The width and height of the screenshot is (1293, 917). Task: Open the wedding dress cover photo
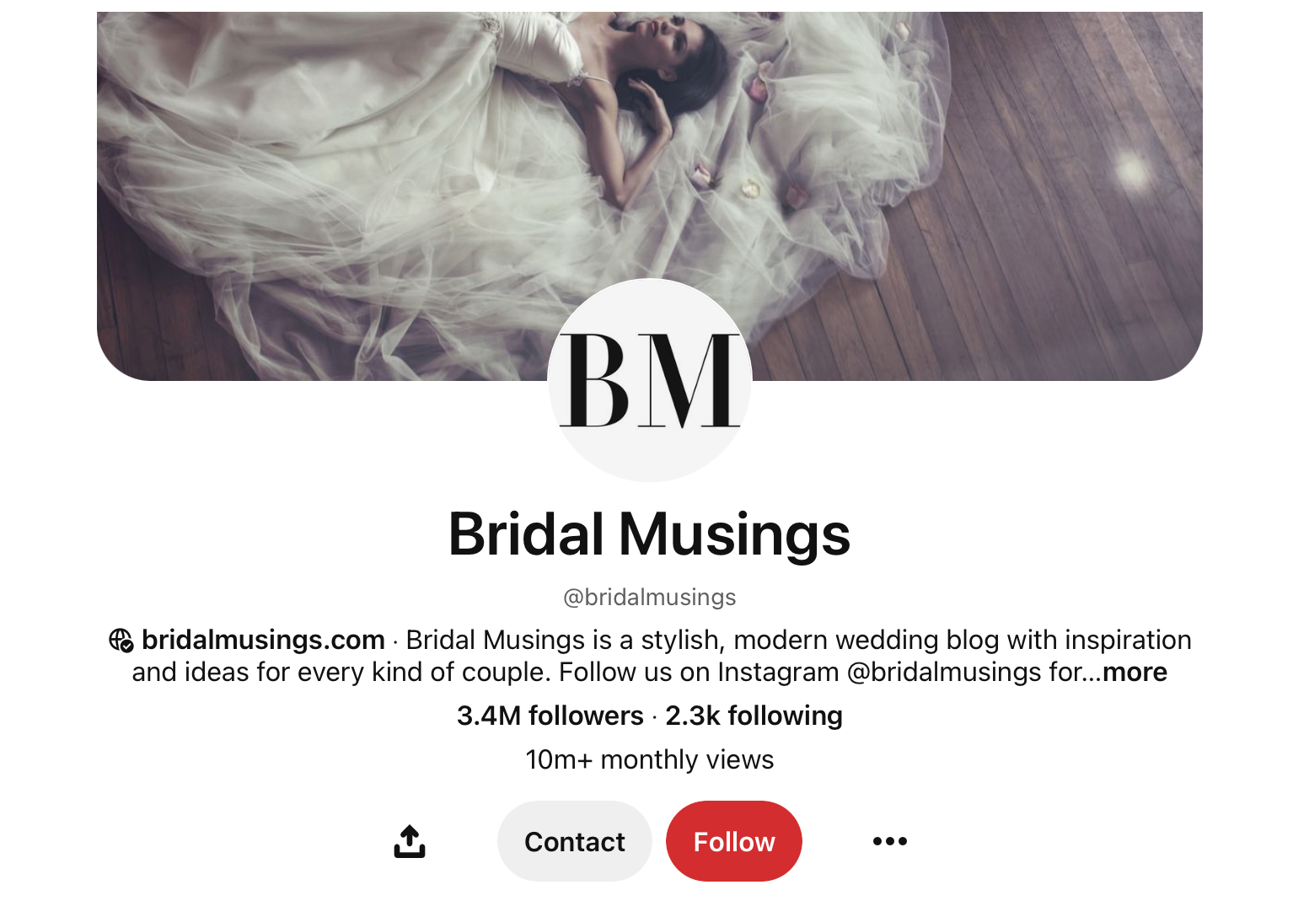650,196
